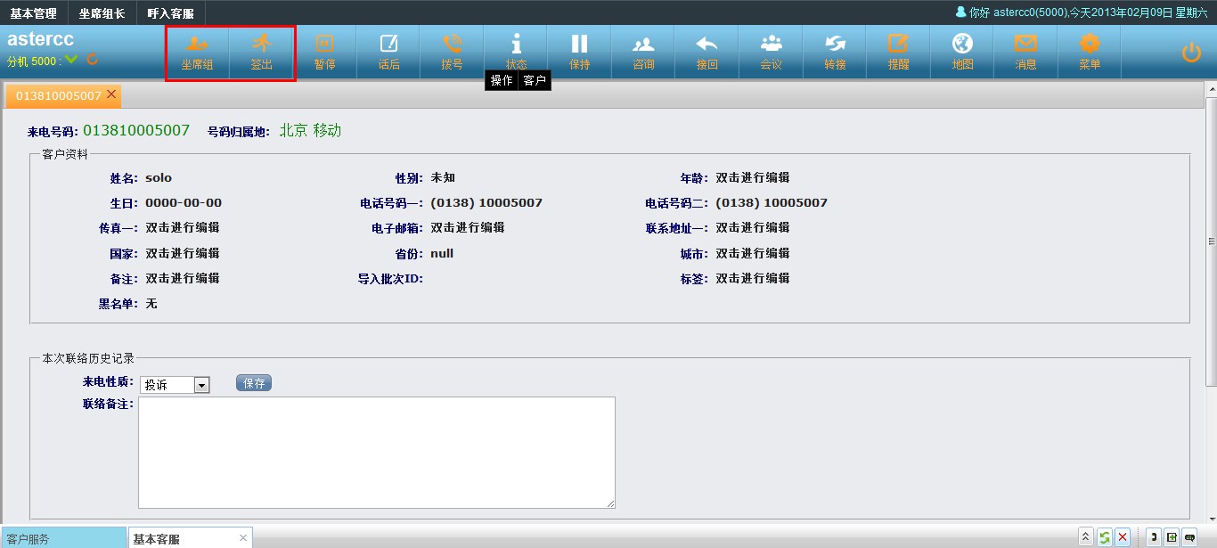This screenshot has height=548, width=1217.
Task: Click the 保持 hold call icon
Action: click(x=579, y=52)
